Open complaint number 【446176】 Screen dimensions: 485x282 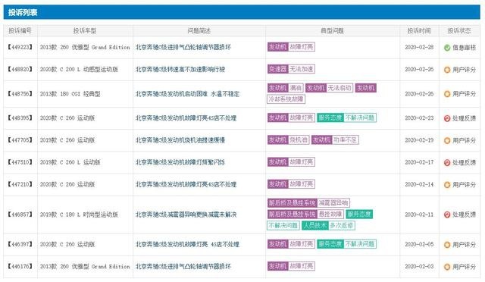pos(20,266)
